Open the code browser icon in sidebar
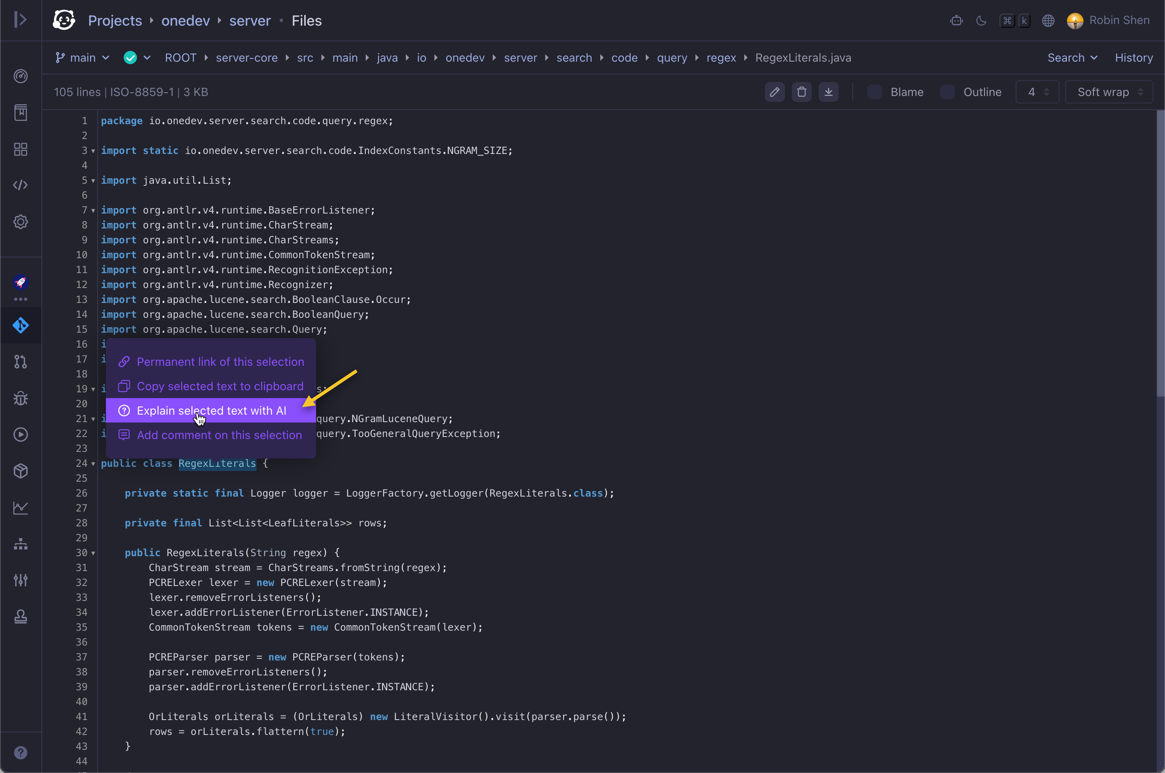 21,185
